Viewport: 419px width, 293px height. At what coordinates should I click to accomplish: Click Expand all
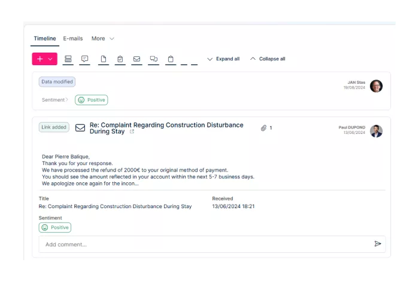click(224, 59)
